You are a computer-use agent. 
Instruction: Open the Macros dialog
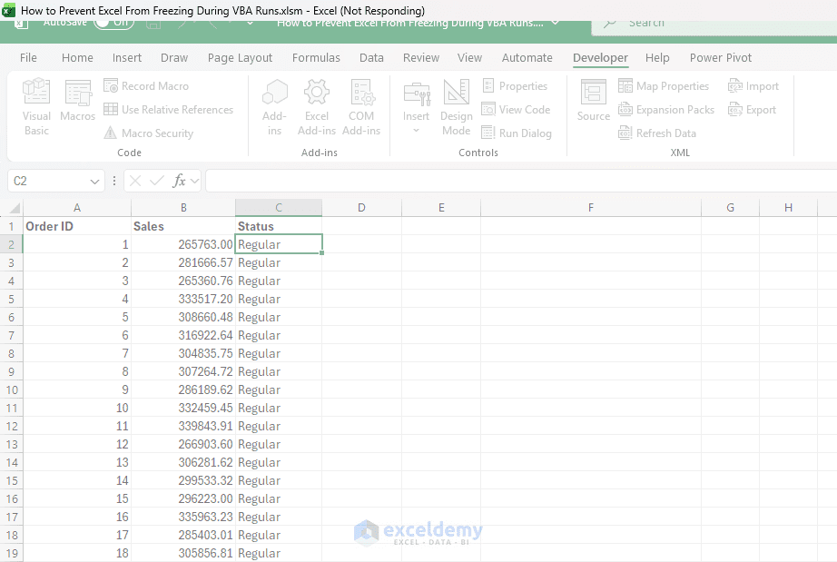click(77, 101)
